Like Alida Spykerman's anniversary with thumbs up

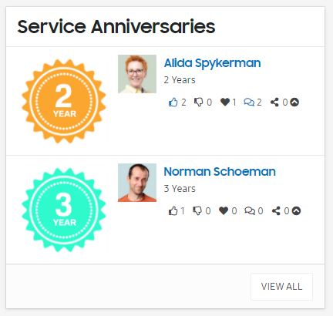point(173,103)
